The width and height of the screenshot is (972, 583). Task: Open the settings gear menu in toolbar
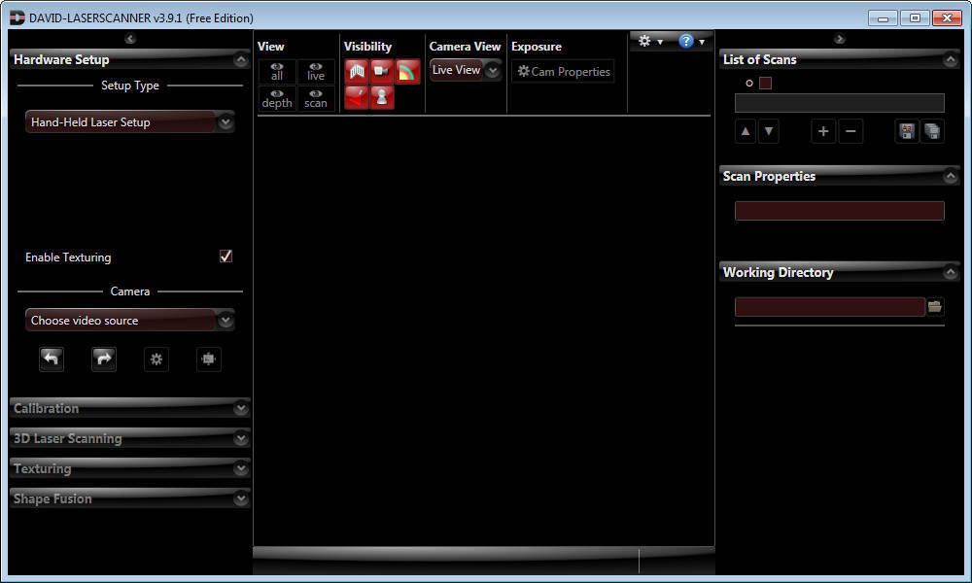(x=646, y=42)
